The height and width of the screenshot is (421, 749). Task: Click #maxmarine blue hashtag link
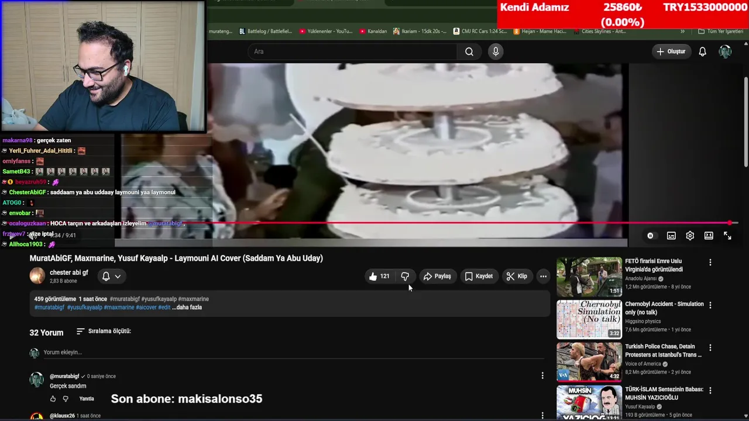pyautogui.click(x=119, y=307)
